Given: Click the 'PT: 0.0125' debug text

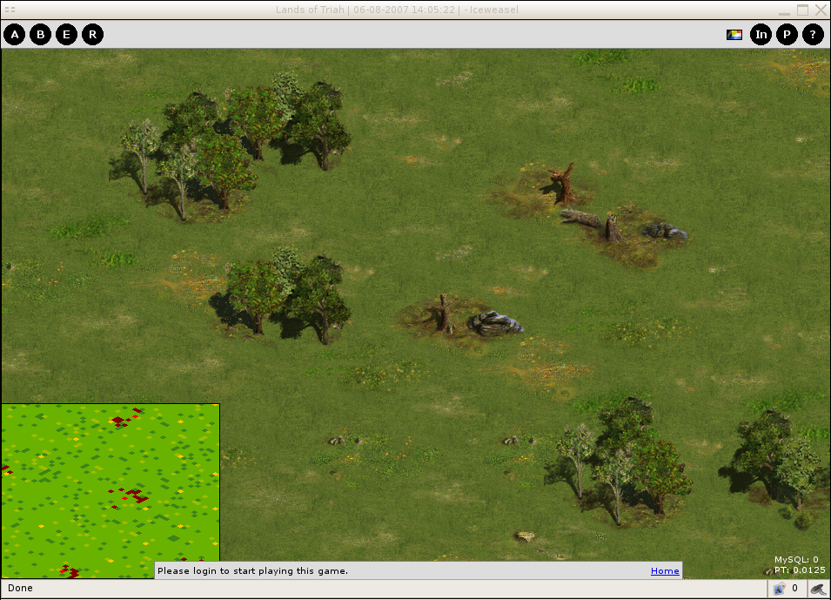Looking at the screenshot, I should point(799,570).
